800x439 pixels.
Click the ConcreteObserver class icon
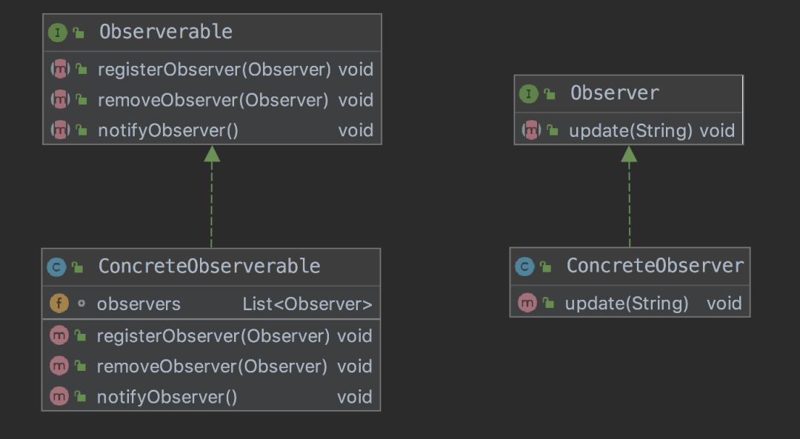click(x=524, y=267)
